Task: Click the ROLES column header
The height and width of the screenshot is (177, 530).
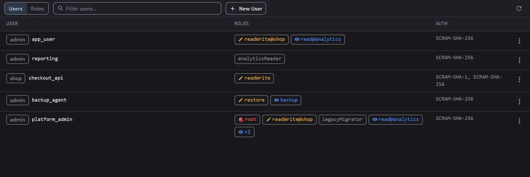Action: click(x=242, y=24)
